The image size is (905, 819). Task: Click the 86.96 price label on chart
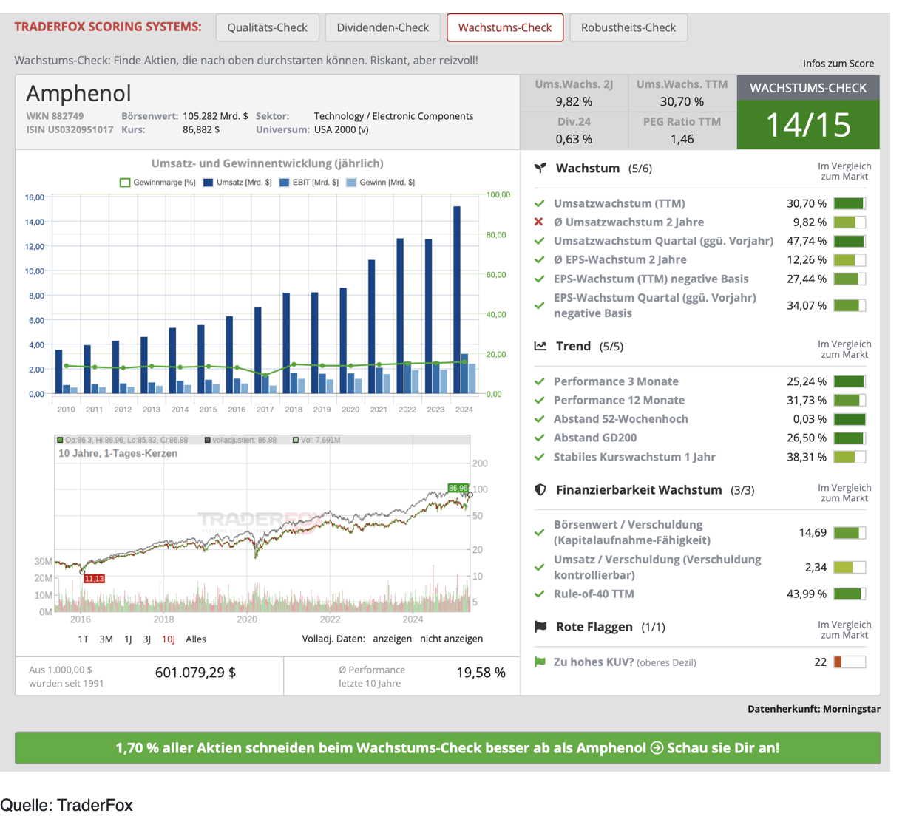coord(458,488)
